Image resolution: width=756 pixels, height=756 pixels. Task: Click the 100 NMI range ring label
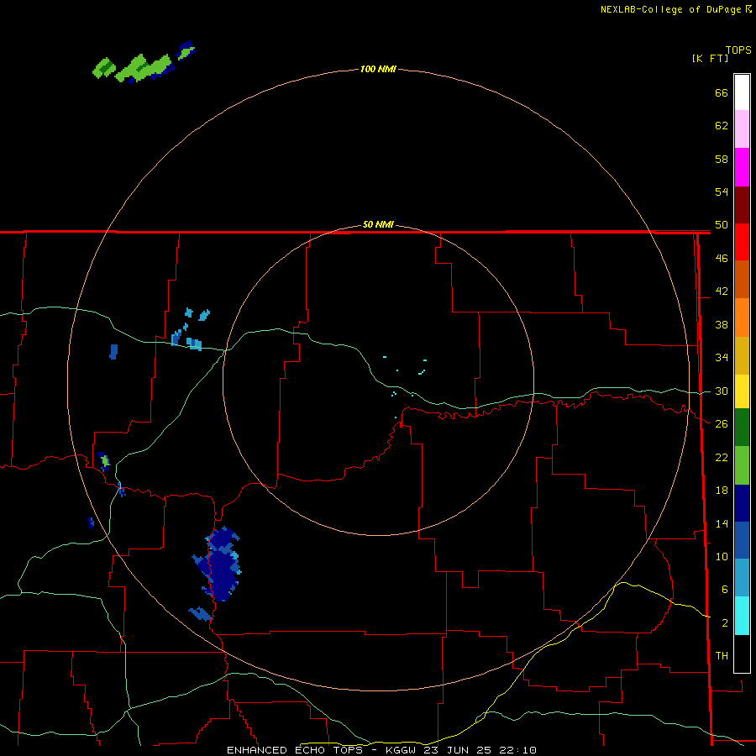378,69
